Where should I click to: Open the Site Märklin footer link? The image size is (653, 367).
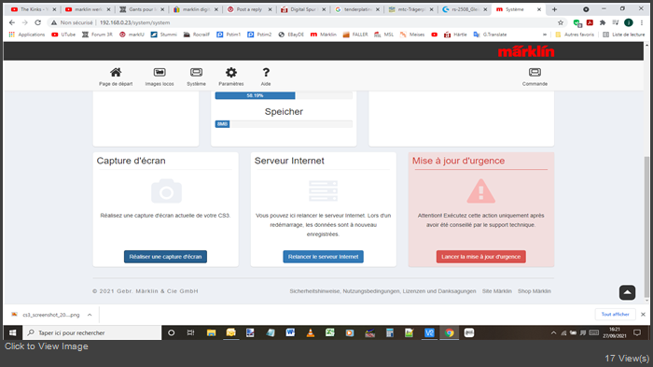[497, 291]
